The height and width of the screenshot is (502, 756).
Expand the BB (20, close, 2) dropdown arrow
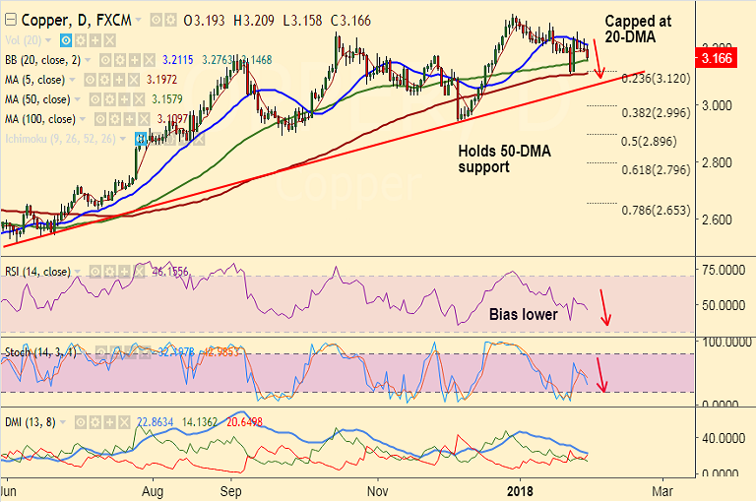pos(88,60)
